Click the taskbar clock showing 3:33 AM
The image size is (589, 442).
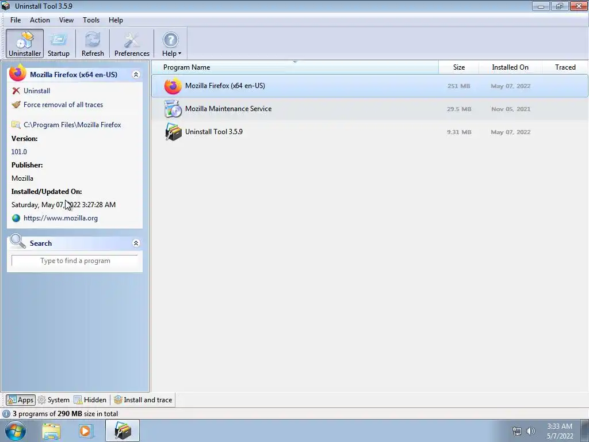click(560, 431)
